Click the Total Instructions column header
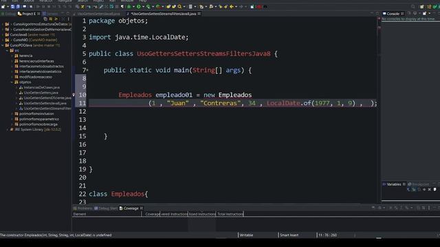 pyautogui.click(x=230, y=214)
